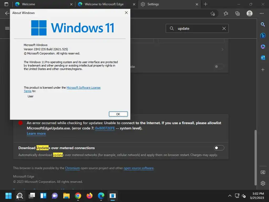Screen dimensions: 269x202
Task: Expand the settings row chevron
Action: (222, 49)
